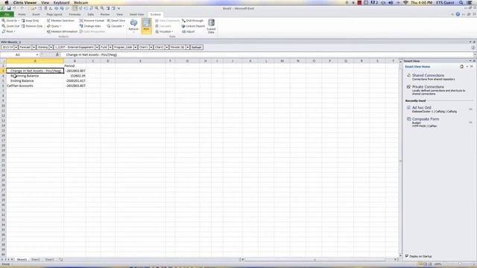Click the Refresh button in the POV bar
Image resolution: width=477 pixels, height=268 pixels.
197,48
